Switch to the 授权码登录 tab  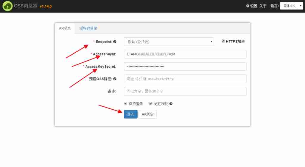coord(88,29)
